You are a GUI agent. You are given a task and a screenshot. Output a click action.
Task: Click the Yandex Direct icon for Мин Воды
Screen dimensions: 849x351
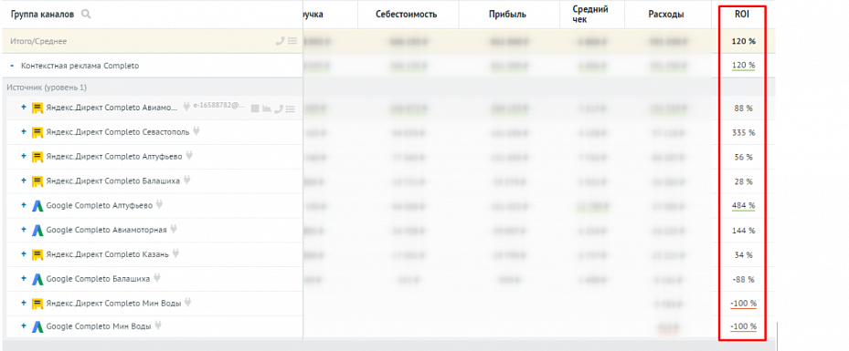(37, 304)
